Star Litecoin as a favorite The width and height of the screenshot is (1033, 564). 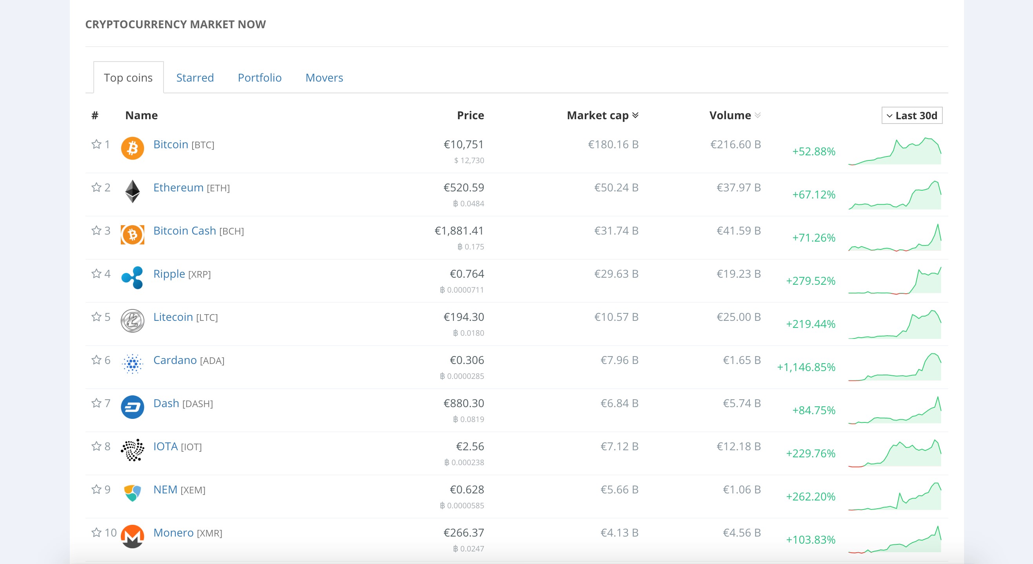click(96, 317)
